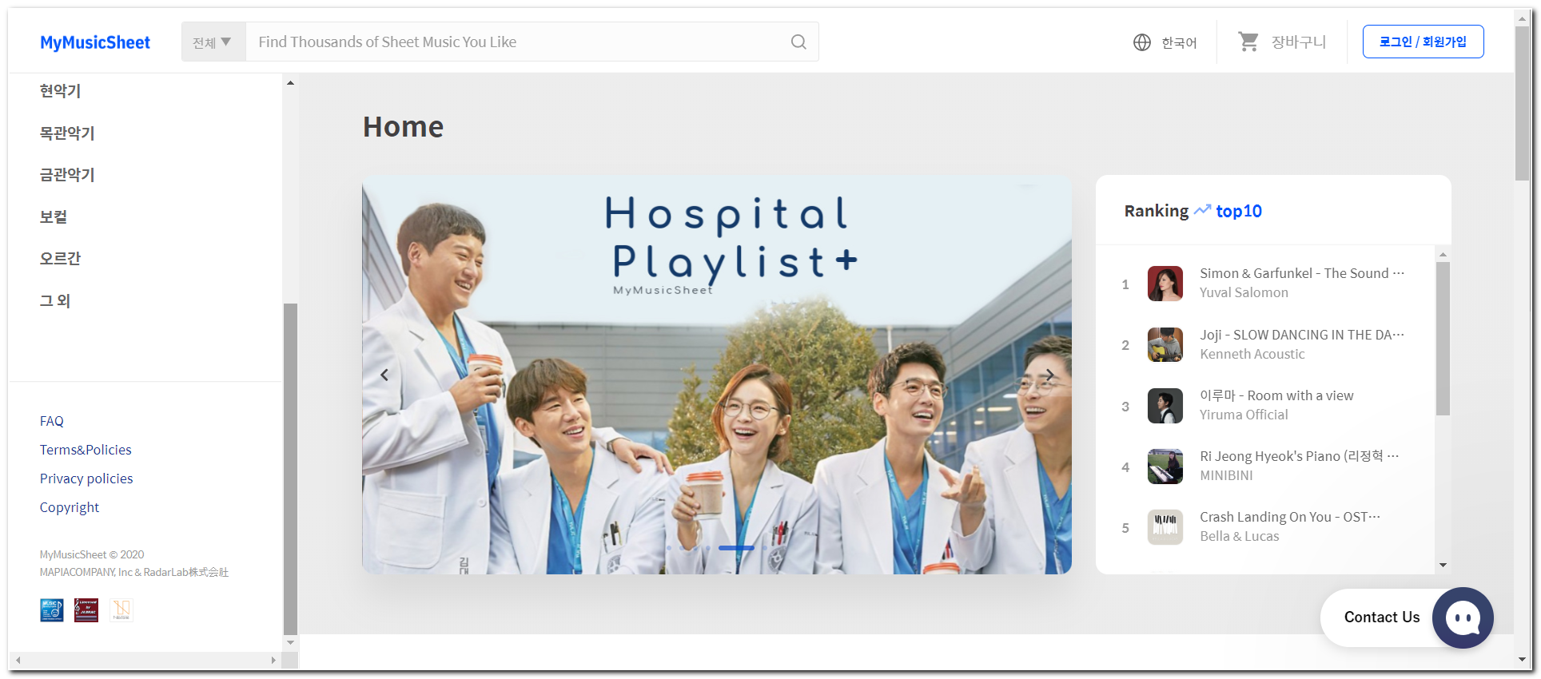The height and width of the screenshot is (679, 1541).
Task: Click artist name Bella & Lucas
Action: pyautogui.click(x=1239, y=536)
